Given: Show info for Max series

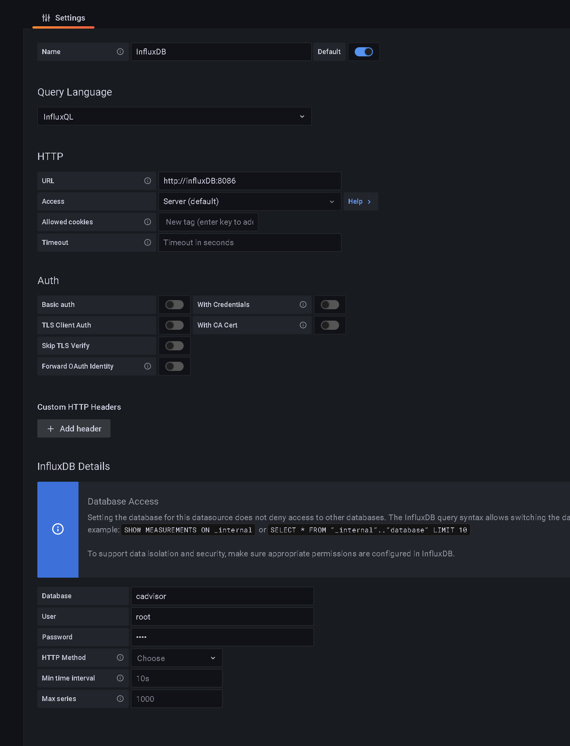Looking at the screenshot, I should pyautogui.click(x=120, y=699).
